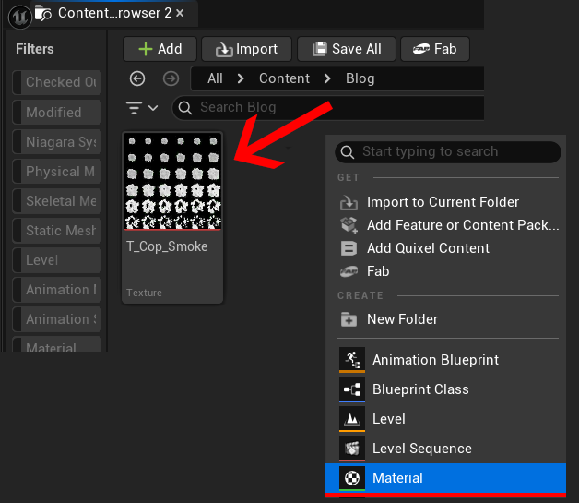Screen dimensions: 579x503
Task: Expand the path arrow after All
Action: pos(241,78)
